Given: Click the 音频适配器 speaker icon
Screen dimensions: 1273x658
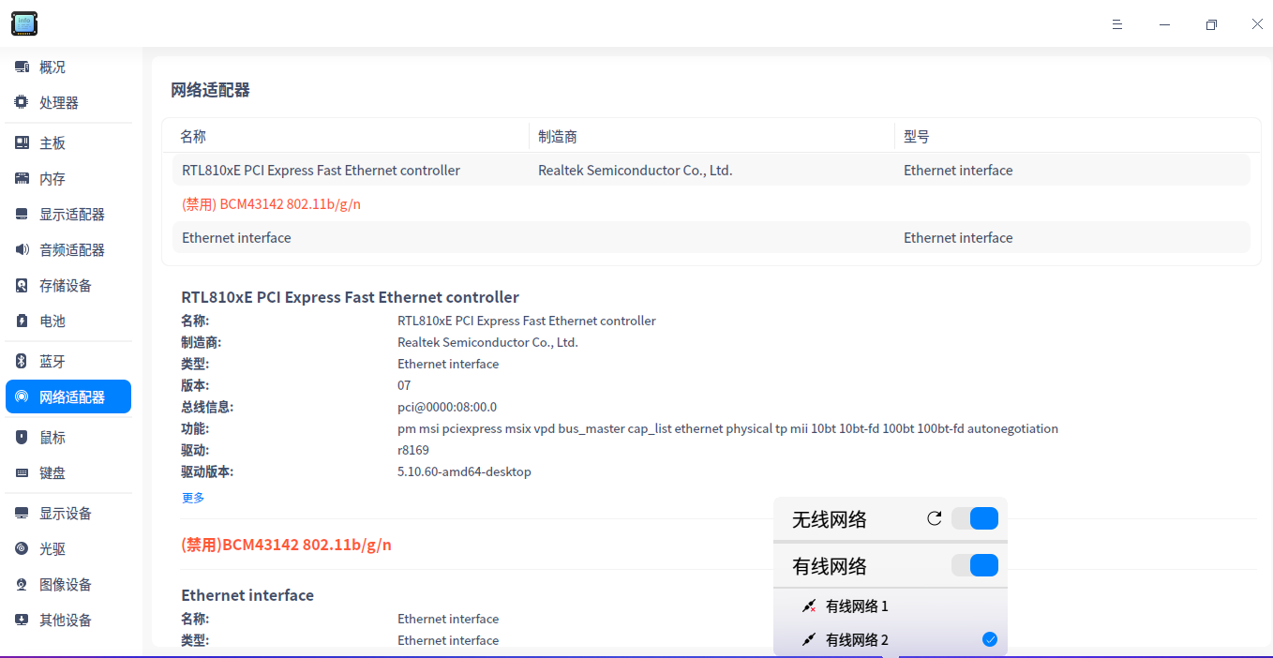Looking at the screenshot, I should coord(22,250).
